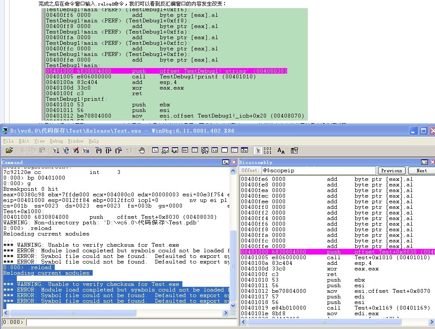Open the Locals window toolbar icon

175,150
